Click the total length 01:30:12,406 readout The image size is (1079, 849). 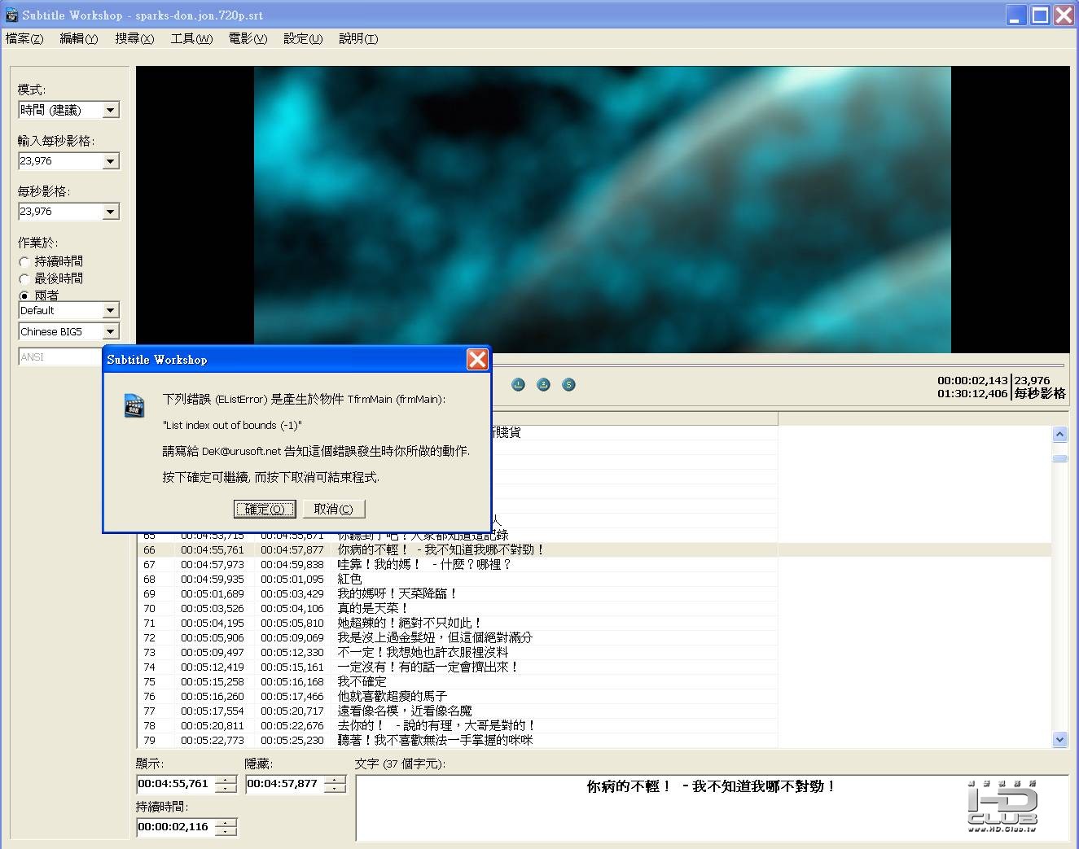(x=972, y=393)
